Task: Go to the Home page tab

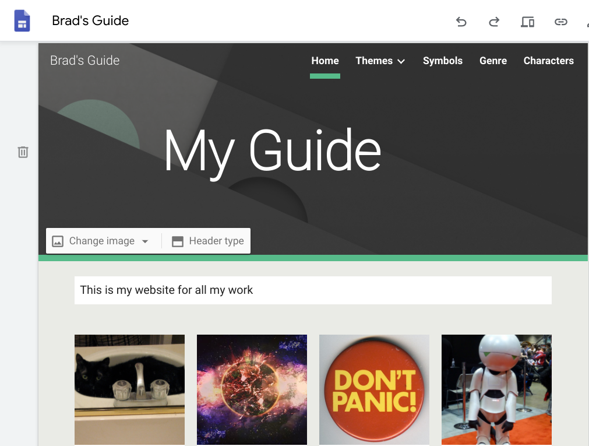Action: pos(325,61)
